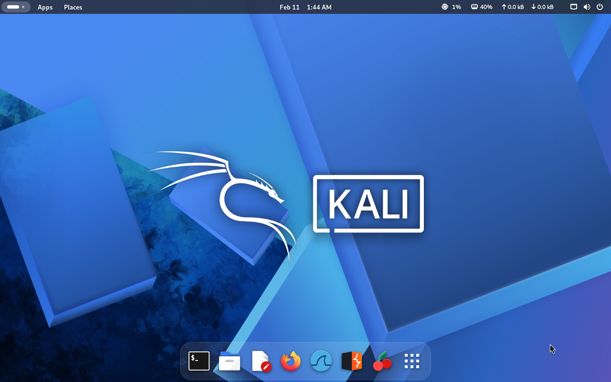Click the volume speaker icon
The height and width of the screenshot is (382, 611).
pos(587,7)
